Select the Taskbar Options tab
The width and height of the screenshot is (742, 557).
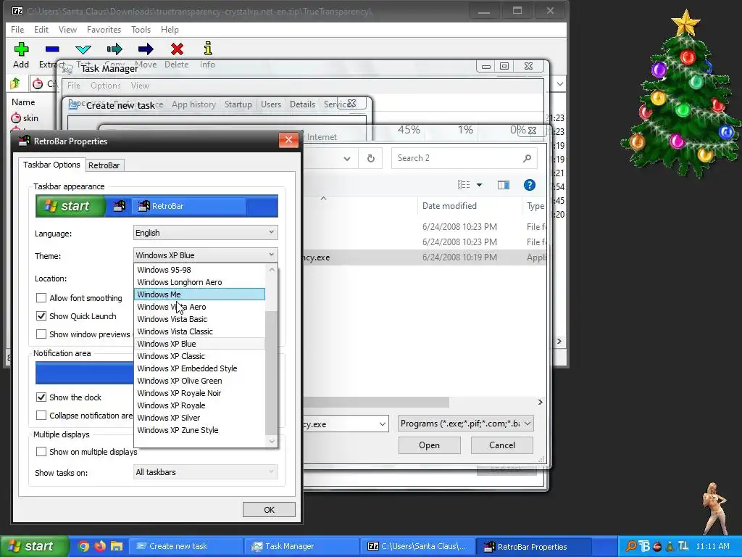coord(51,165)
